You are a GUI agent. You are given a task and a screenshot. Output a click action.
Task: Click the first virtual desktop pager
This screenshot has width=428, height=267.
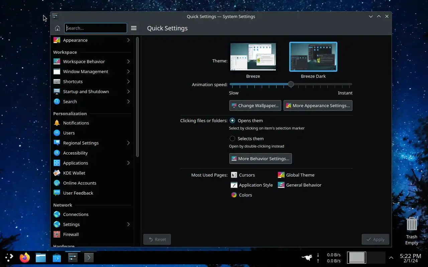357,258
